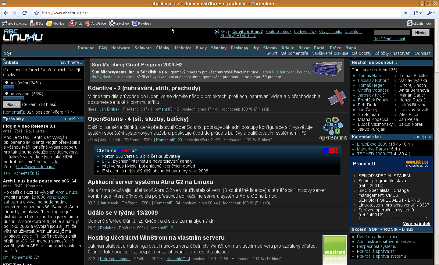
Task: Open 'Norton 360 verze 3.0' ITBiz headline
Action: tap(141, 156)
